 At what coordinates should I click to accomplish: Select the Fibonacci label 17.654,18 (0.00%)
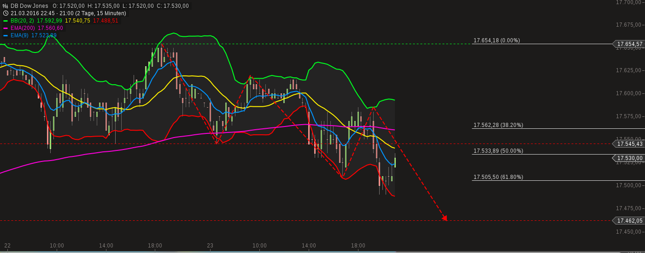coord(497,40)
